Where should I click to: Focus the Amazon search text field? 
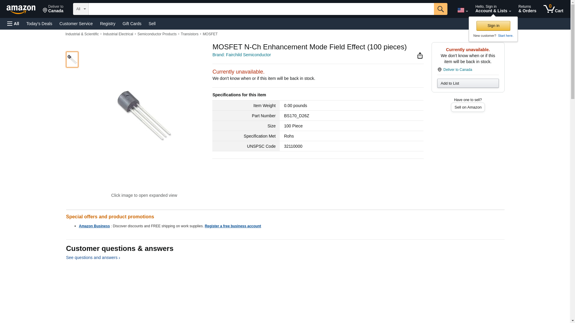pos(261,9)
